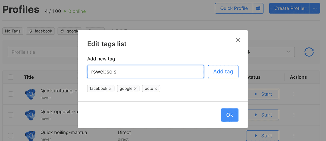Click the Windows icon next to Quick Profile
This screenshot has width=326, height=141.
(258, 8)
